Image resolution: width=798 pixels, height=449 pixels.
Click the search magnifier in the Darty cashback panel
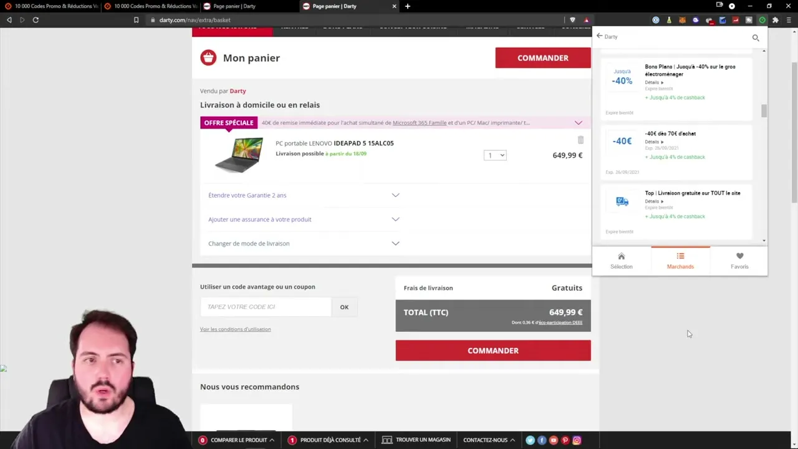coord(756,37)
